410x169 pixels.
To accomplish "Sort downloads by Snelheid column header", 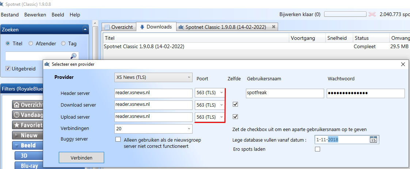I will coord(339,38).
